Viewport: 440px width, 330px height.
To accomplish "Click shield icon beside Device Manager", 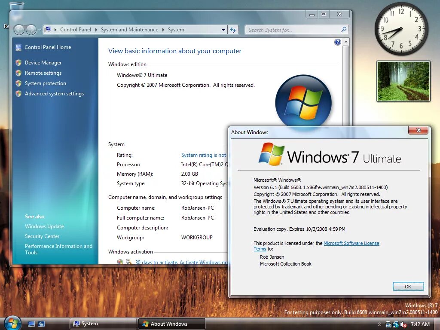I will tap(18, 63).
